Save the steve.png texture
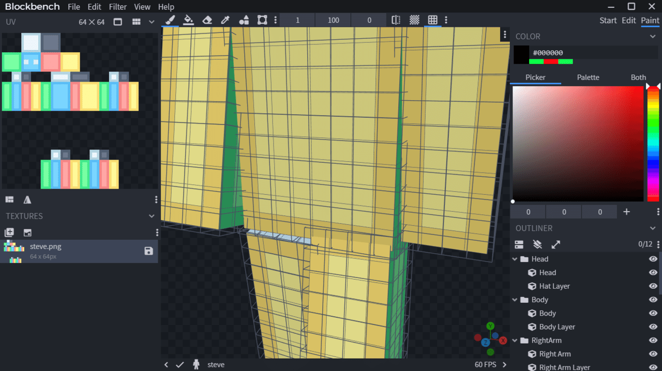Viewport: 662px width, 371px height. 148,251
